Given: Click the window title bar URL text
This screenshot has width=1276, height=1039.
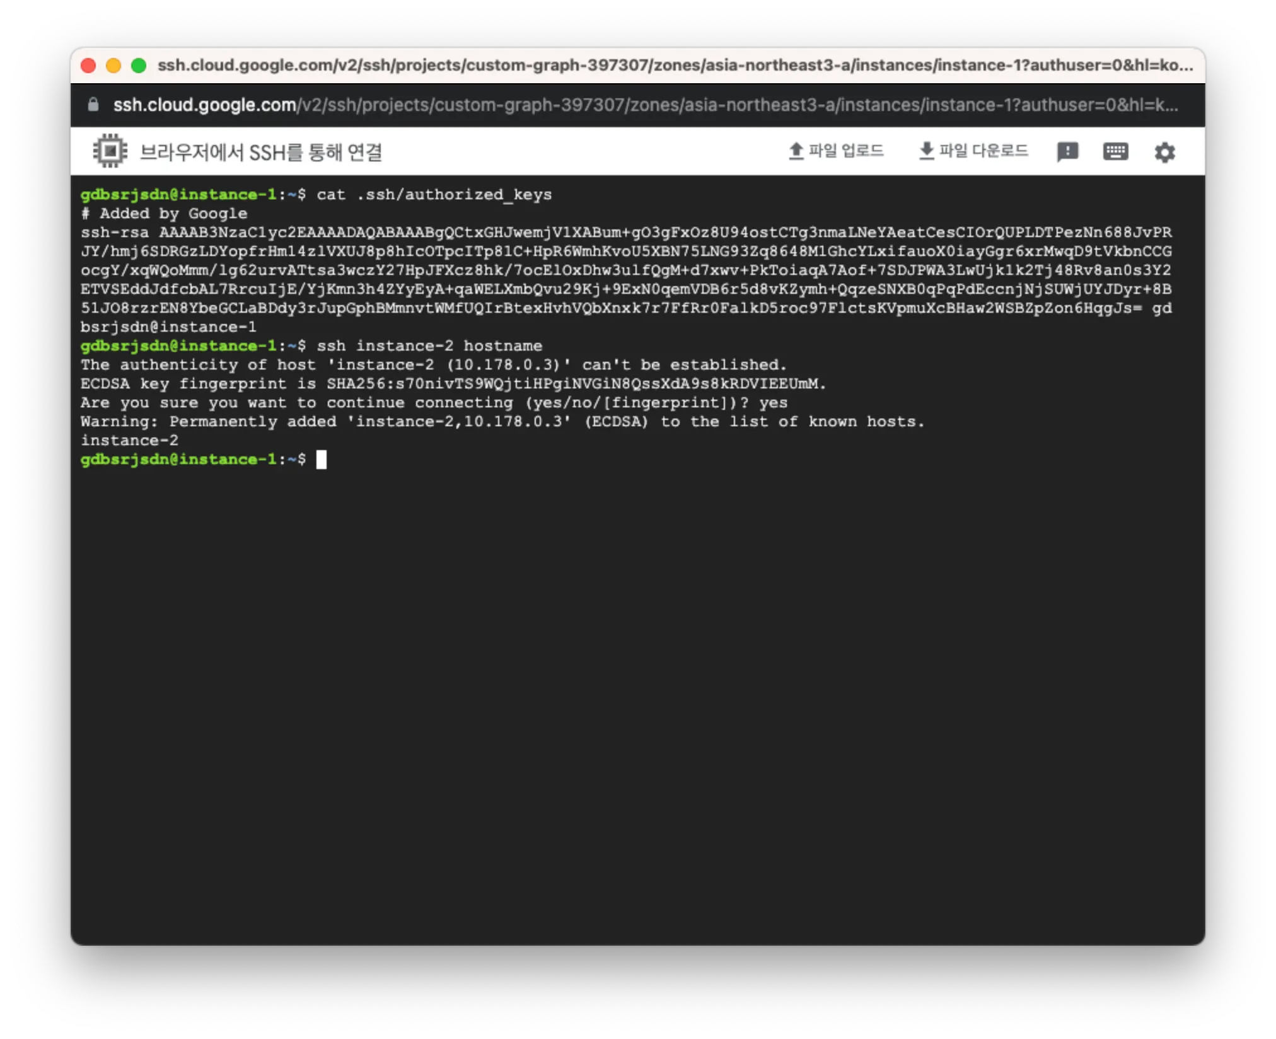Looking at the screenshot, I should (675, 66).
